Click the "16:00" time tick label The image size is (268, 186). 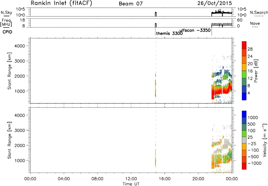coord(164,179)
